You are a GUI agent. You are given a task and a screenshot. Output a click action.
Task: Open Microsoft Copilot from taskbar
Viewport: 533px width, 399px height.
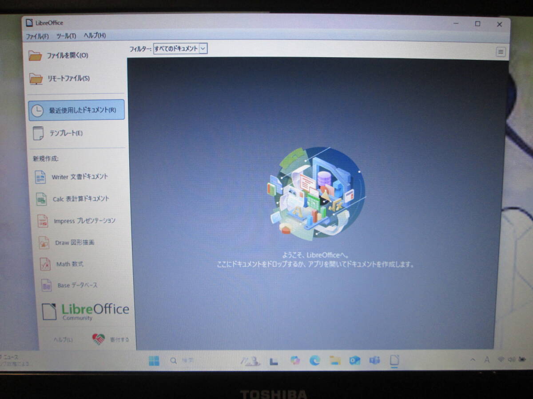pos(295,360)
